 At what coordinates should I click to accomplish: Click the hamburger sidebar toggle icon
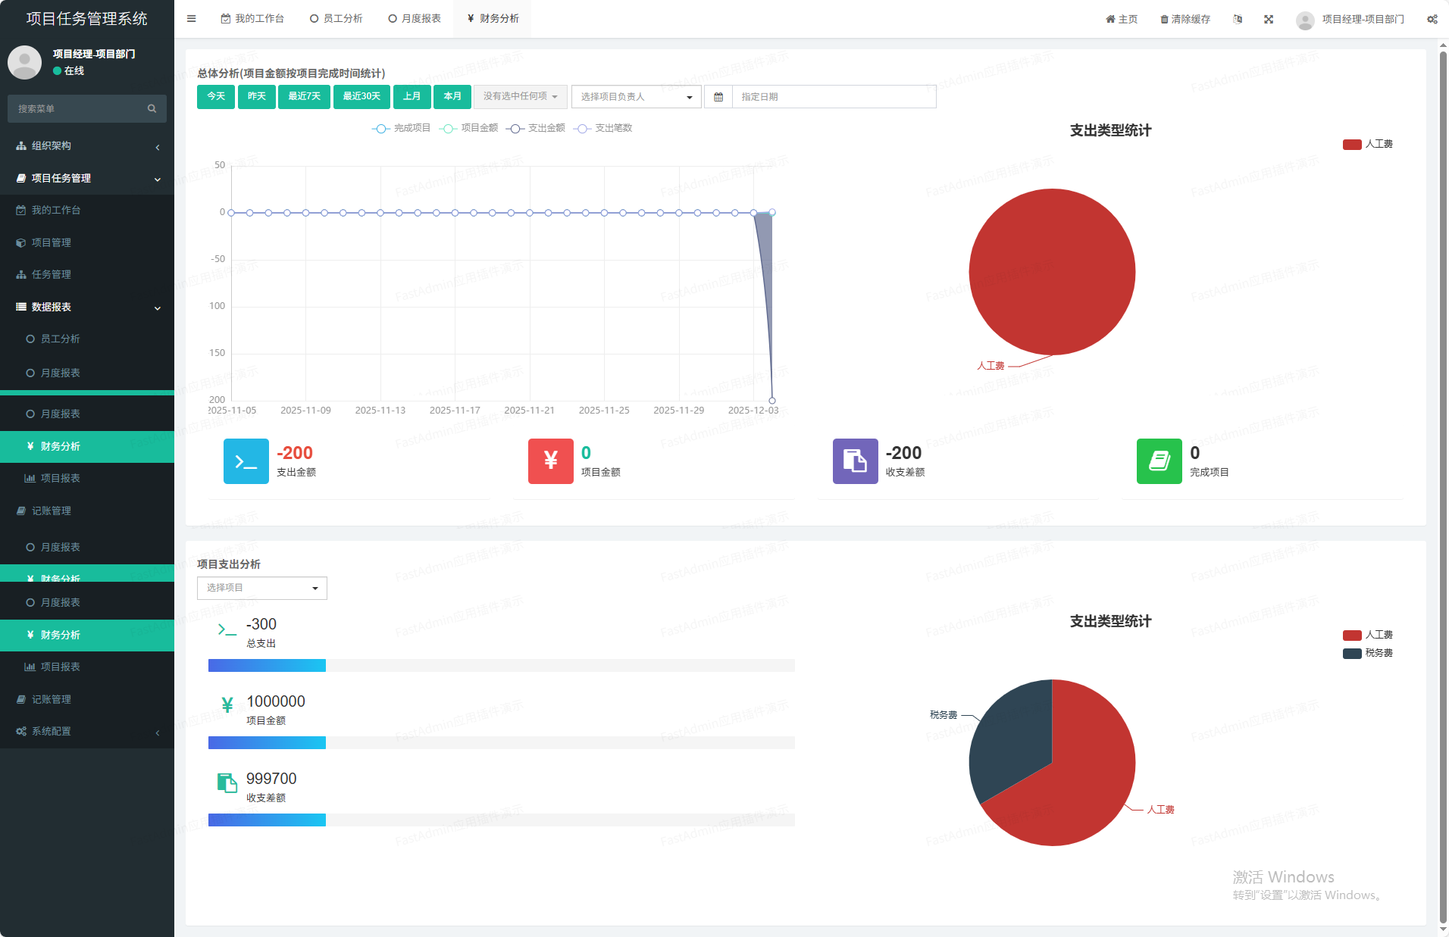(192, 19)
